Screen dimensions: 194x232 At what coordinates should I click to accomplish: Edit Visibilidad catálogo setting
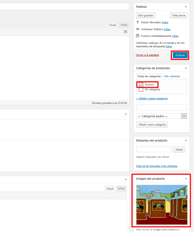click(x=169, y=46)
